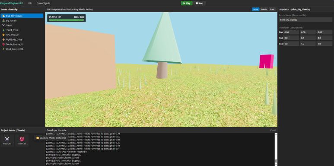Activate the Move transform tool

coord(256,10)
